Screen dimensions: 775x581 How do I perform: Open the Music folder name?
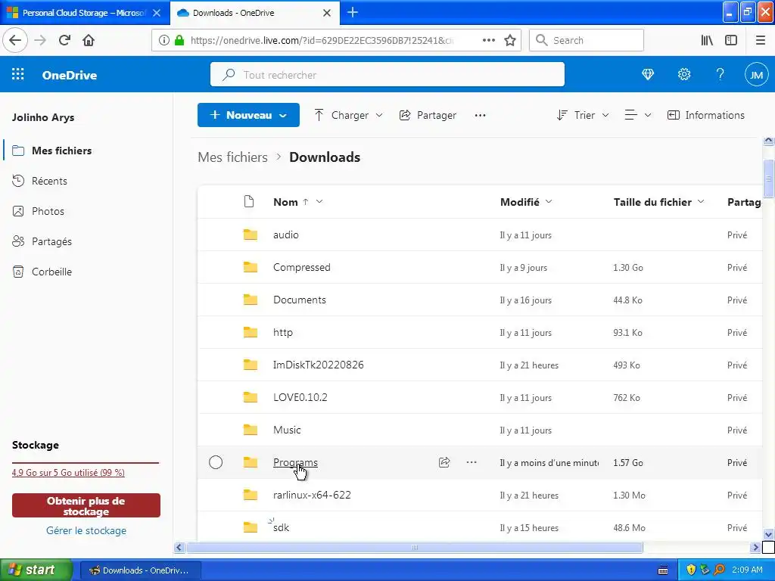tap(287, 430)
